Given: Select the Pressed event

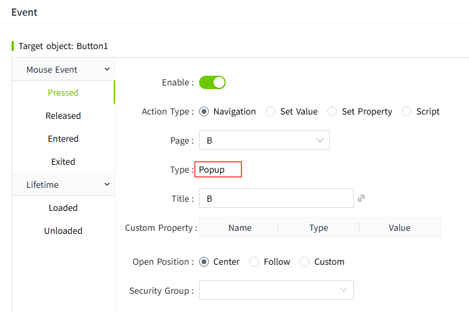Looking at the screenshot, I should (63, 93).
